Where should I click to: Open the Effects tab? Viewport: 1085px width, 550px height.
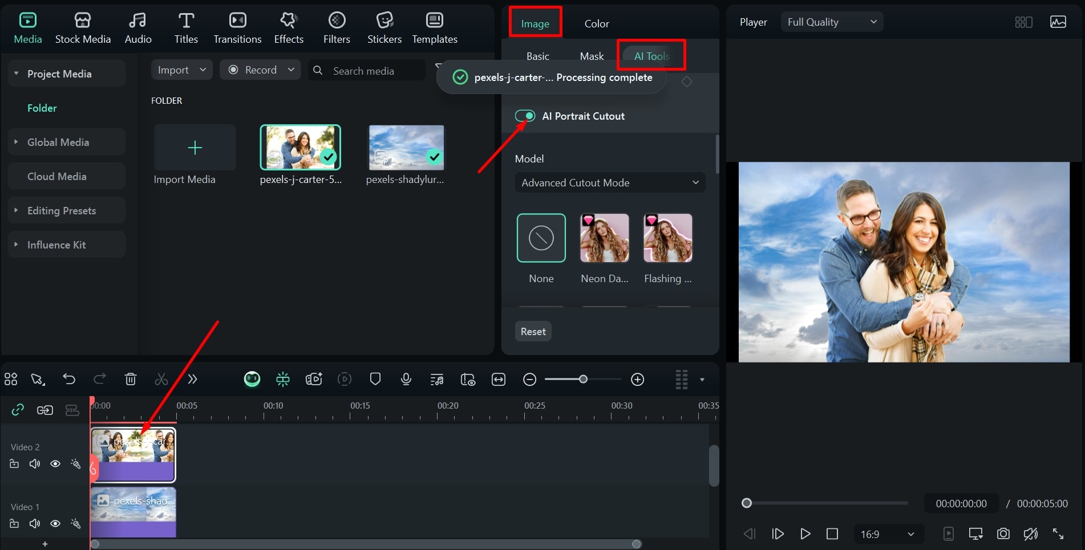pyautogui.click(x=289, y=28)
